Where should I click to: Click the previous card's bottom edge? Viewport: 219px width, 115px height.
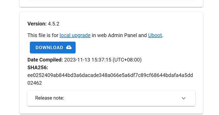point(111,7)
